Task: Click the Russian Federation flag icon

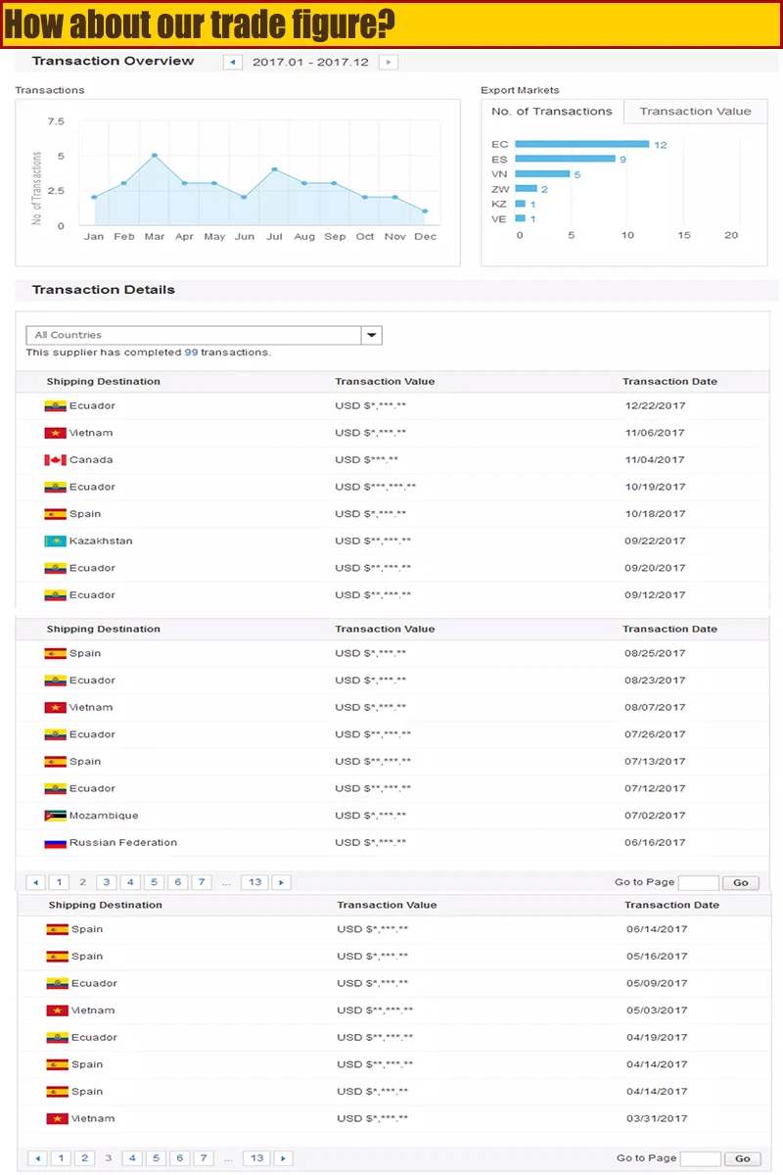Action: coord(55,843)
